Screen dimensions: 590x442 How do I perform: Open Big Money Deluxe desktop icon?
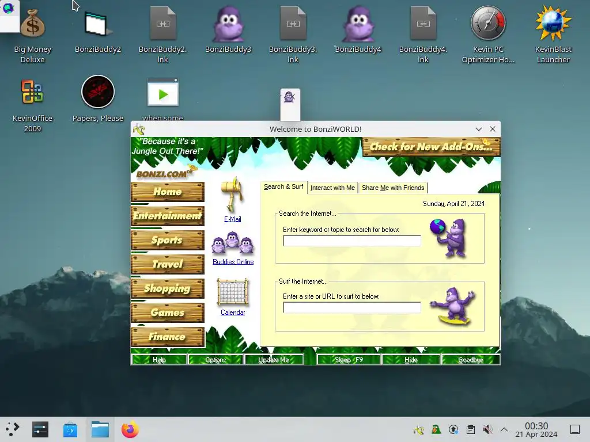tap(33, 24)
